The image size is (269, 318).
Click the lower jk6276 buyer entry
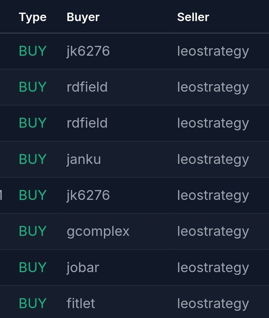click(x=88, y=196)
